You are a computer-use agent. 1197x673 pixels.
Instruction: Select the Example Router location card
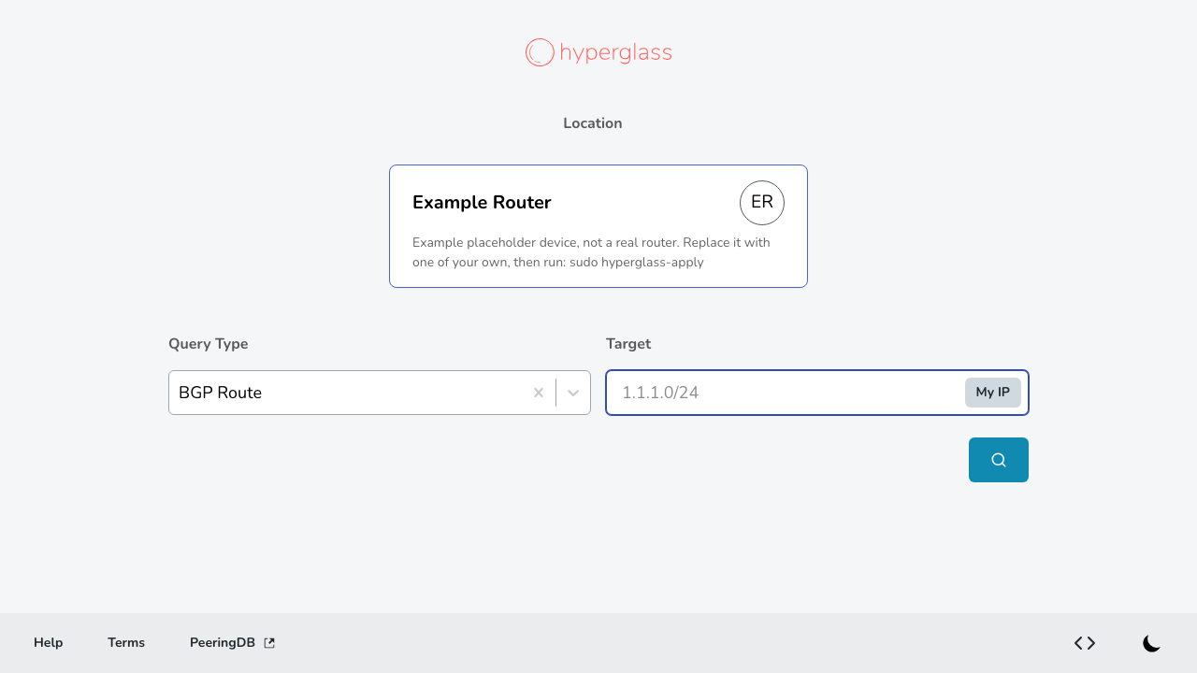click(598, 226)
